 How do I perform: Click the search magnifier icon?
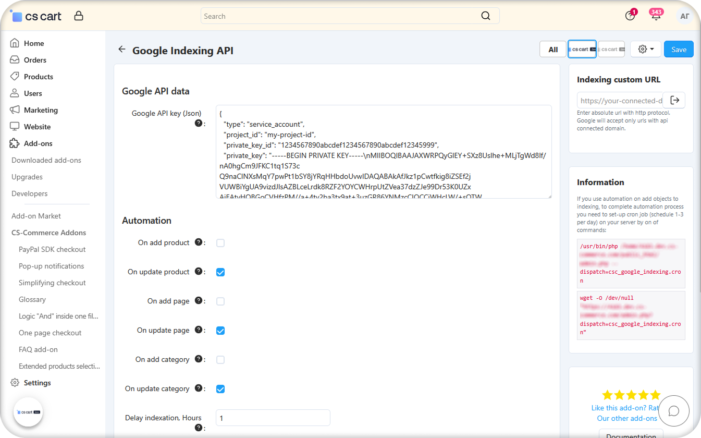tap(485, 16)
